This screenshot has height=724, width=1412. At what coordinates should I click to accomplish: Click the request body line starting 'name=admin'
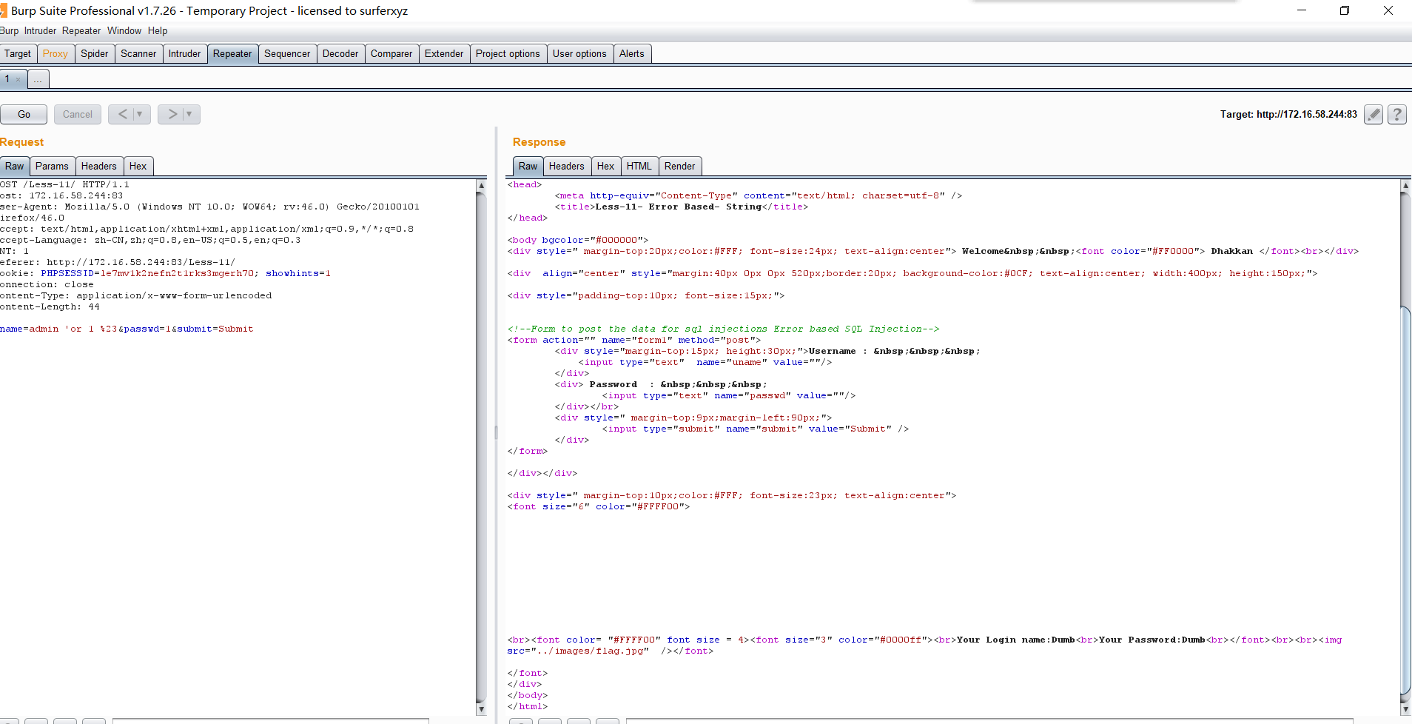click(x=127, y=329)
